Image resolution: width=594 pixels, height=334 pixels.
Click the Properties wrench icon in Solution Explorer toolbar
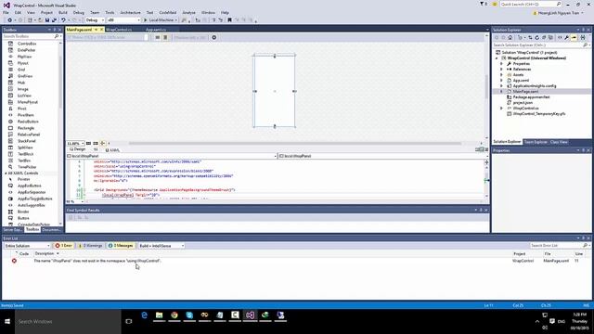click(566, 37)
